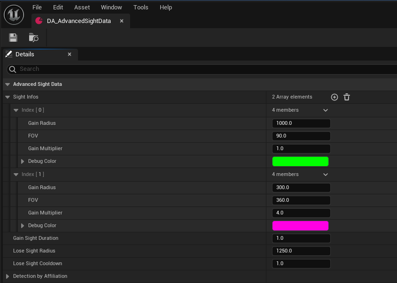Click the 'Lose Sight Radius' label

(34, 251)
